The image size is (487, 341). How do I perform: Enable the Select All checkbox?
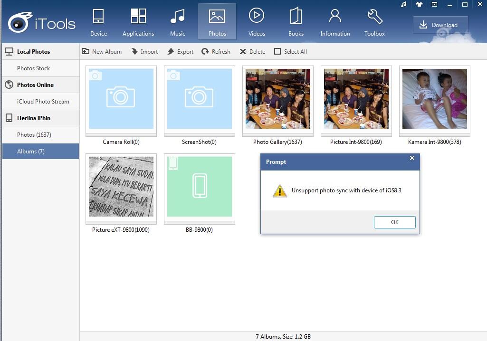click(277, 52)
